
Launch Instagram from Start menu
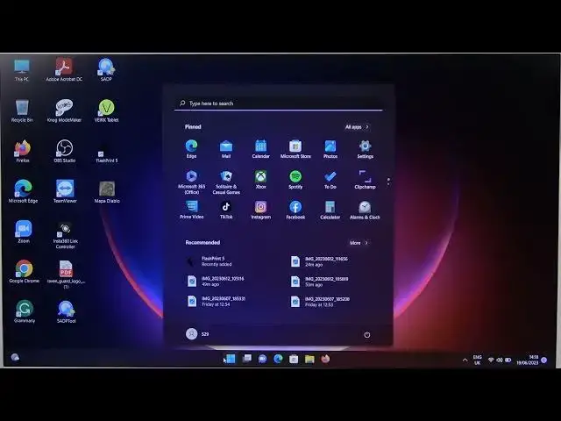pyautogui.click(x=260, y=209)
